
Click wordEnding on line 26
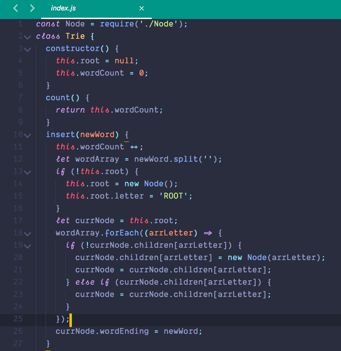(124, 332)
